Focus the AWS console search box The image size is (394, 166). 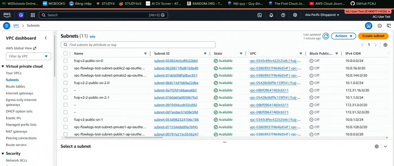[103, 15]
